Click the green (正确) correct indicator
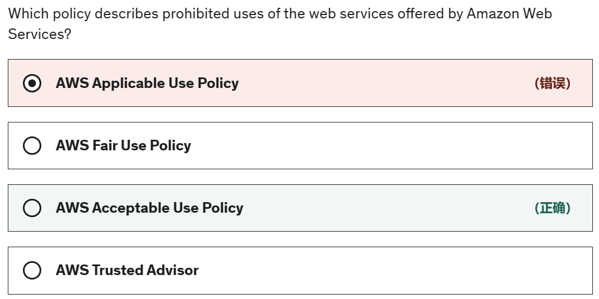Screen dimensions: 599x299 tap(552, 208)
